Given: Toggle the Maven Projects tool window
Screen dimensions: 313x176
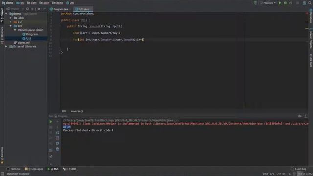Looking at the screenshot, I should coord(311,38).
